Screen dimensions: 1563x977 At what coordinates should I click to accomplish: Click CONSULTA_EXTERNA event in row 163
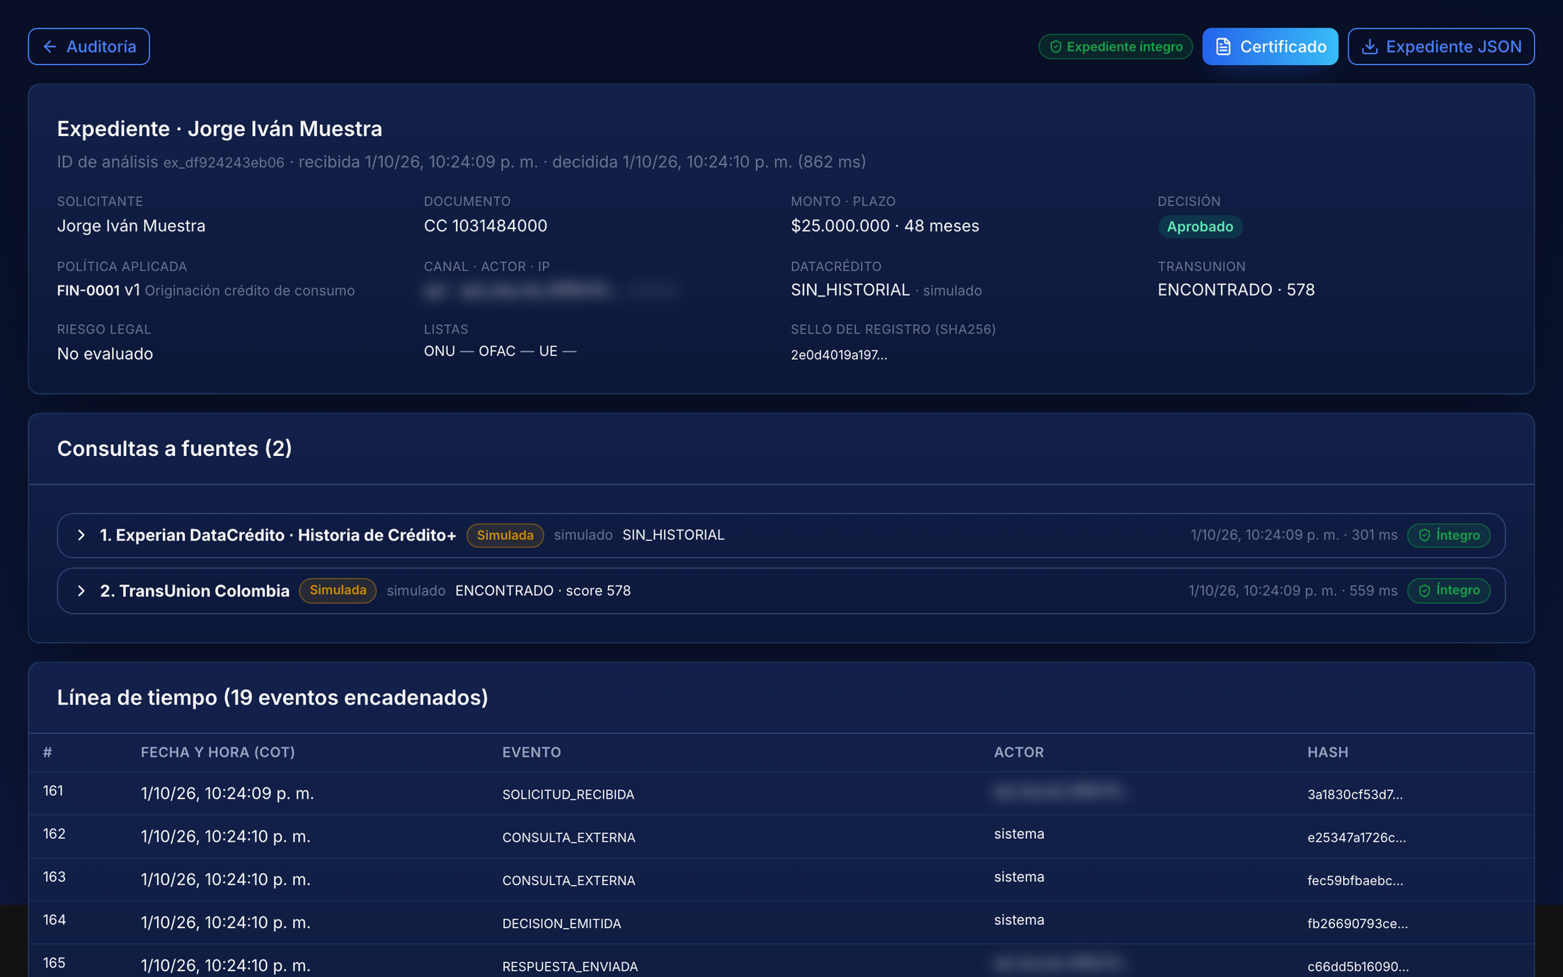point(568,881)
